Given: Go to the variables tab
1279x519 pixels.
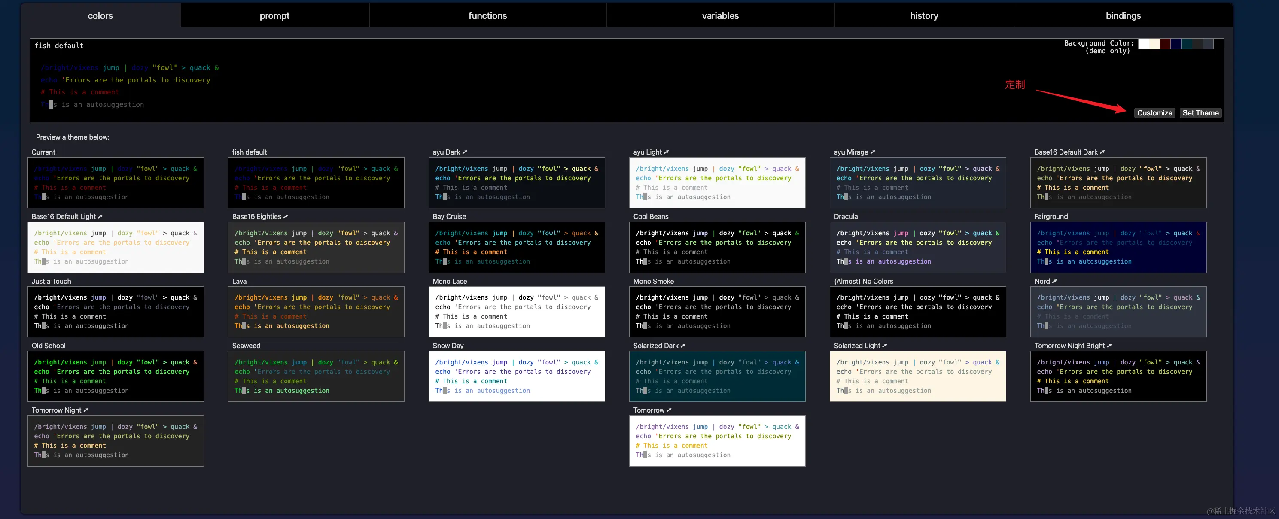Looking at the screenshot, I should click(x=720, y=15).
